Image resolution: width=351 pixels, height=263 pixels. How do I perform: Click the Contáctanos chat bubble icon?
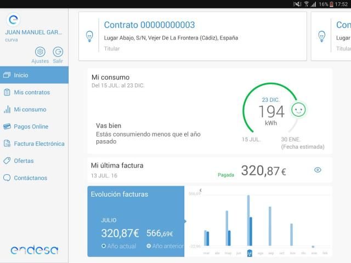pyautogui.click(x=7, y=178)
